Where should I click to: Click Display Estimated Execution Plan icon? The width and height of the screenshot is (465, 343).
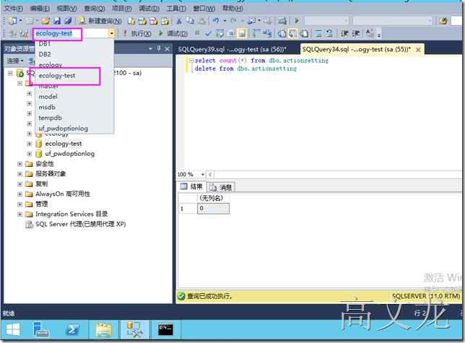(220, 33)
